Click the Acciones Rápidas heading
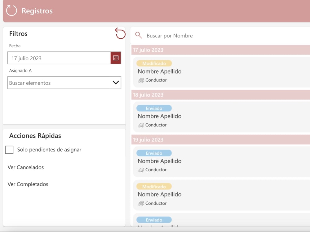The image size is (310, 232). 35,136
